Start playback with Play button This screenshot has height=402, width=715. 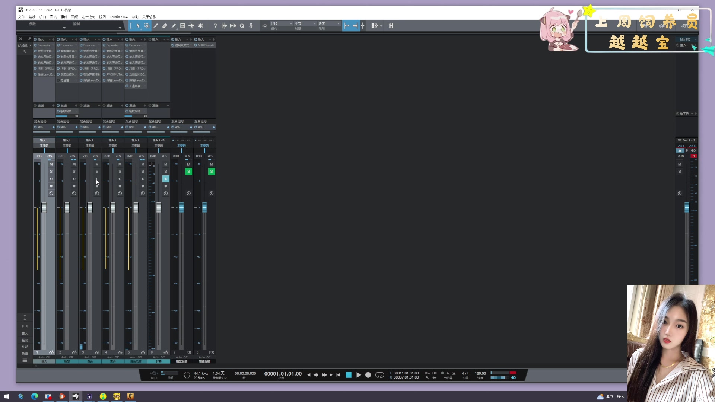point(359,375)
